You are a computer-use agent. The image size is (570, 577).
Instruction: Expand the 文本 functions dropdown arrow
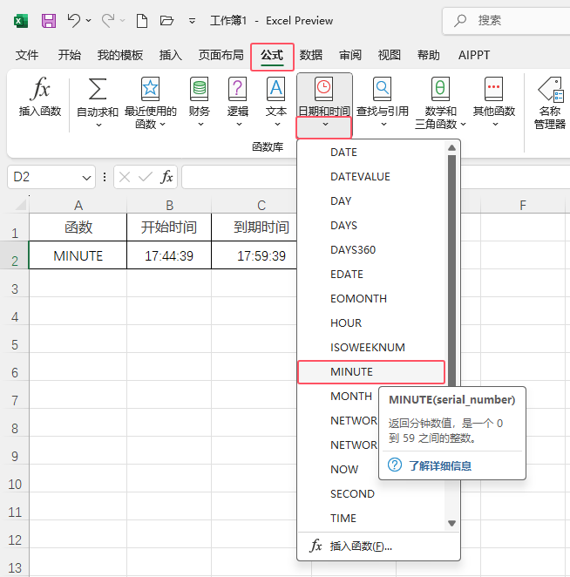click(277, 125)
